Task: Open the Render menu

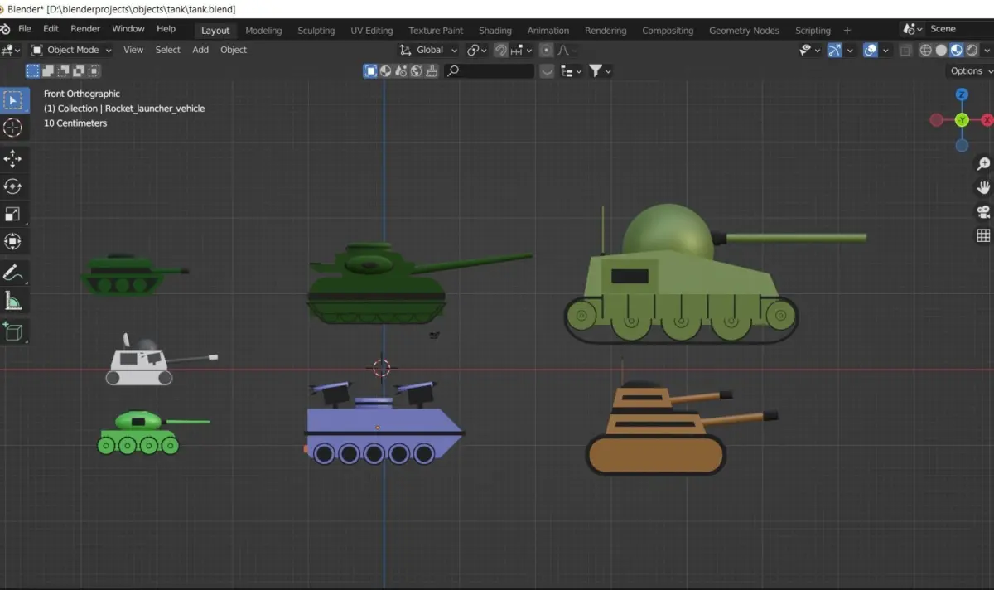Action: [x=85, y=29]
